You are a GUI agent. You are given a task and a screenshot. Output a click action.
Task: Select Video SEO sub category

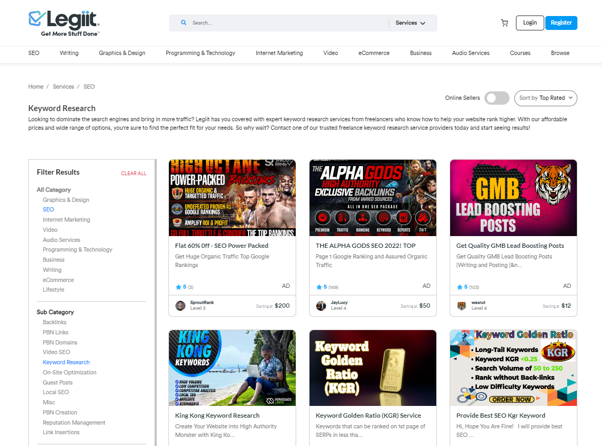pos(57,352)
